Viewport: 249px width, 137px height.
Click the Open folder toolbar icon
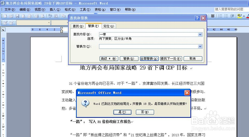[x=11, y=16]
